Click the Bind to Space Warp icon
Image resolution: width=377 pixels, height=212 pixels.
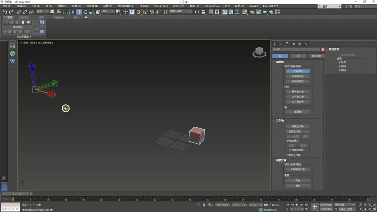pyautogui.click(x=31, y=12)
